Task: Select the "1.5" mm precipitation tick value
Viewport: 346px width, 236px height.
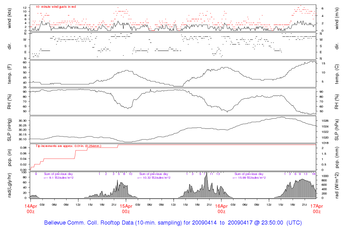Action: coord(324,154)
